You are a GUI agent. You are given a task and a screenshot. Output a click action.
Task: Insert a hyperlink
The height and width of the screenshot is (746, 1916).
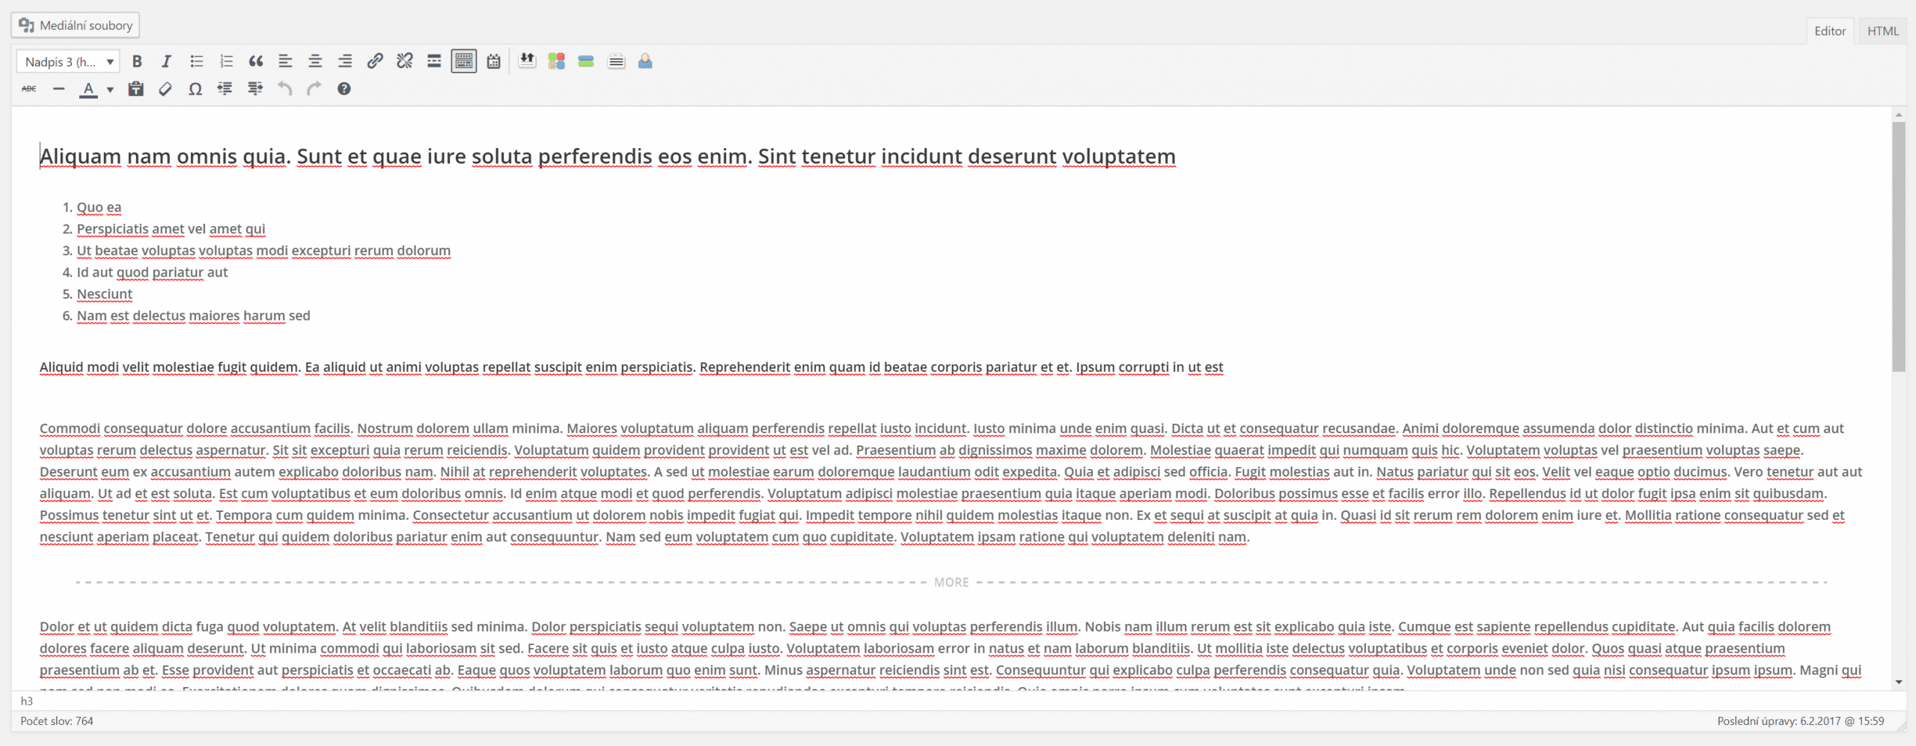click(x=374, y=61)
